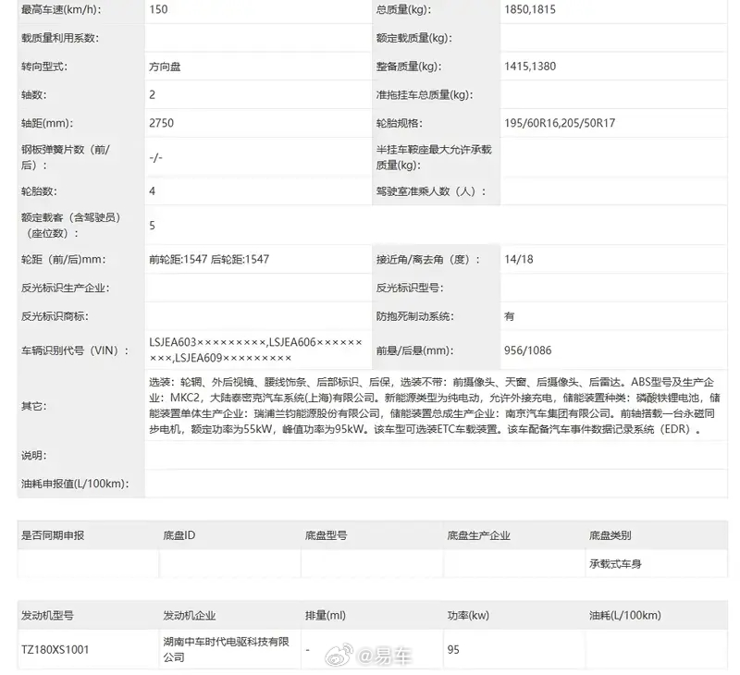Click the 准拖挂车总质量(kg) label
Viewport: 740px width, 675px height.
coord(424,95)
